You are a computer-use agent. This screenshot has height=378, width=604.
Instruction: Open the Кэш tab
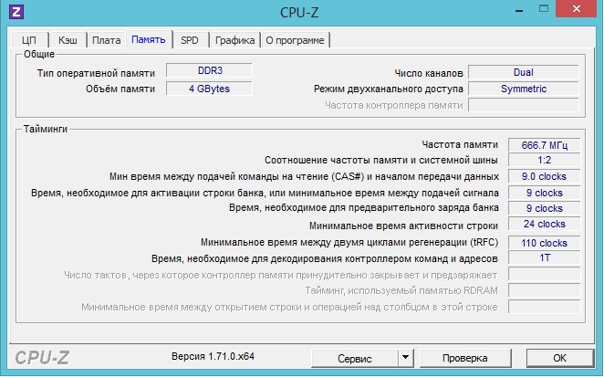68,40
